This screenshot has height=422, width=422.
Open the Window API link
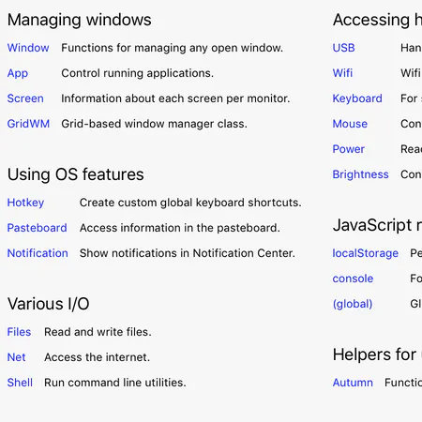(28, 48)
